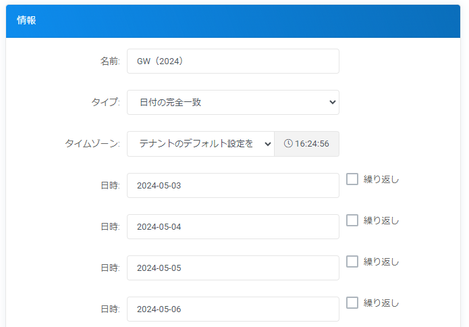Click the タイムゾーン field label
The image size is (469, 327).
click(x=92, y=144)
